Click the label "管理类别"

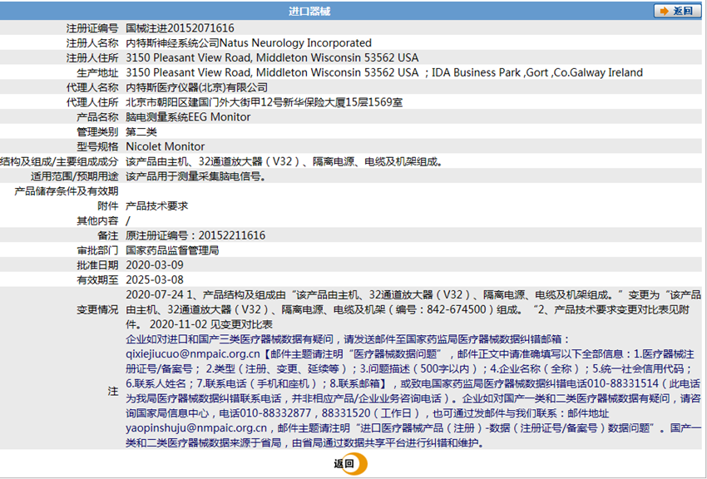click(x=98, y=132)
